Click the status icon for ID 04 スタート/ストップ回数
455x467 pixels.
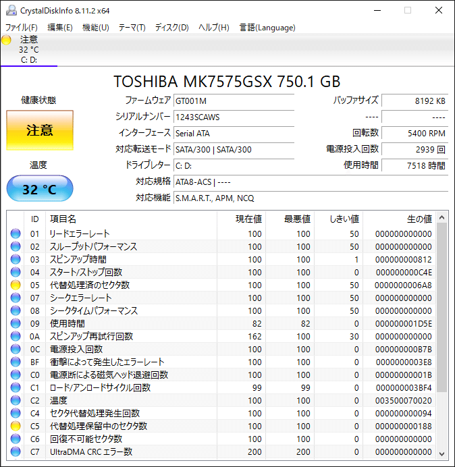pyautogui.click(x=16, y=272)
